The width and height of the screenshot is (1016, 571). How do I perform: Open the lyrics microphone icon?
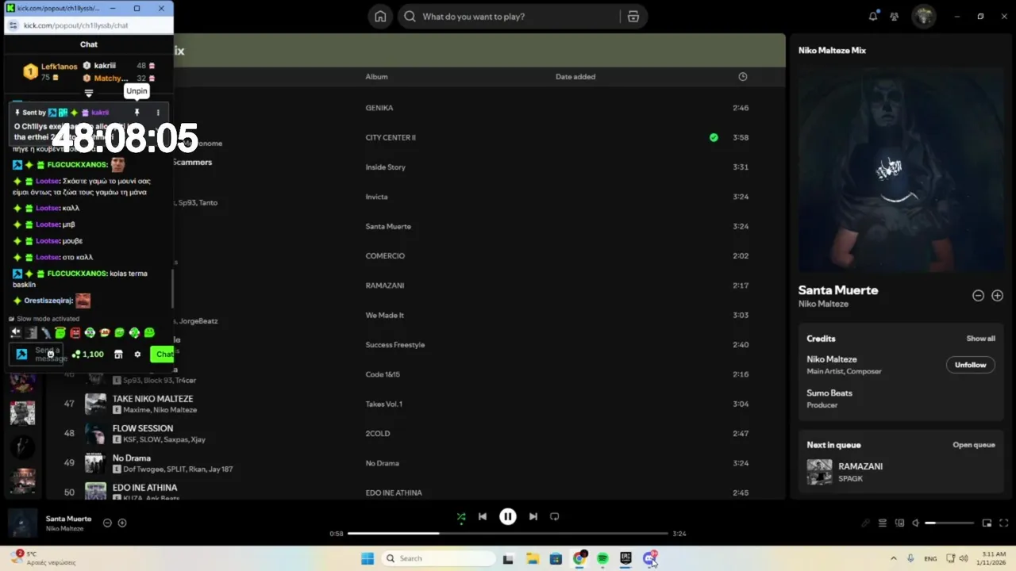point(866,523)
